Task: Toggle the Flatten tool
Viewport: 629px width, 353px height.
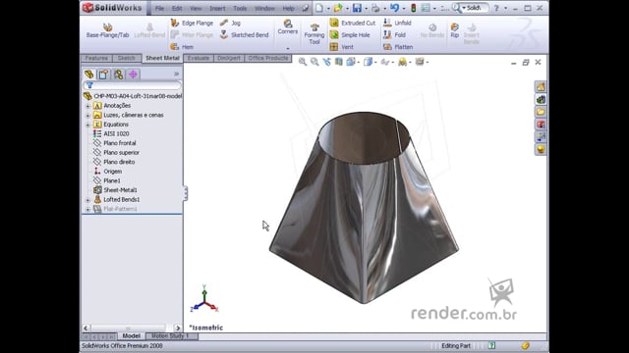Action: click(x=398, y=47)
